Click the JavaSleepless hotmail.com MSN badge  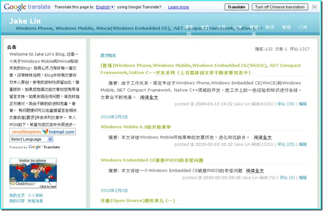tap(43, 132)
